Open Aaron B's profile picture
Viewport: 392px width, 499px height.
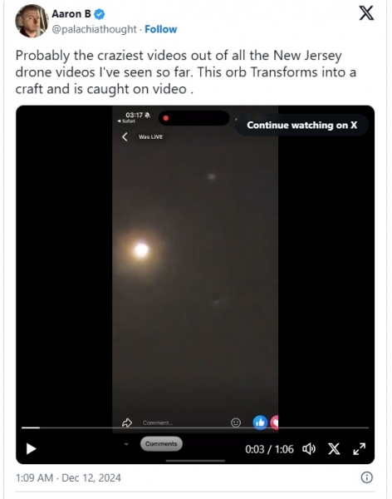32,21
